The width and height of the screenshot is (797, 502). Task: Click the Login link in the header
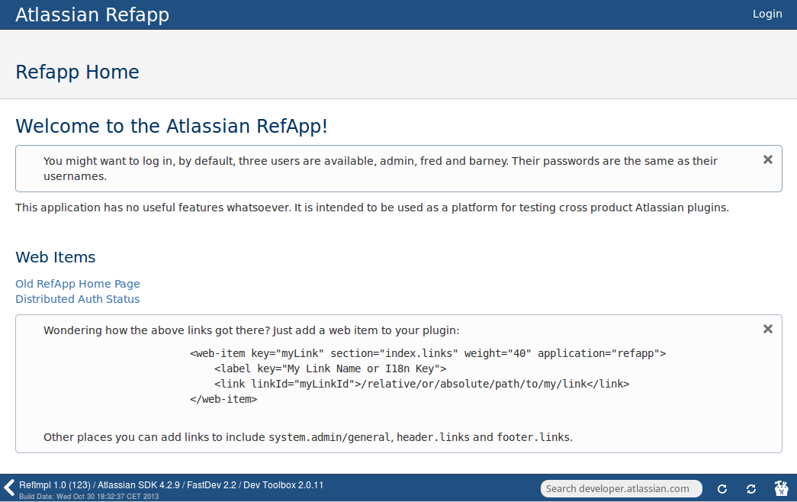[x=767, y=14]
